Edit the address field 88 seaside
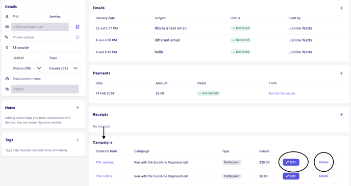The width and height of the screenshot is (351, 186). [x=46, y=47]
